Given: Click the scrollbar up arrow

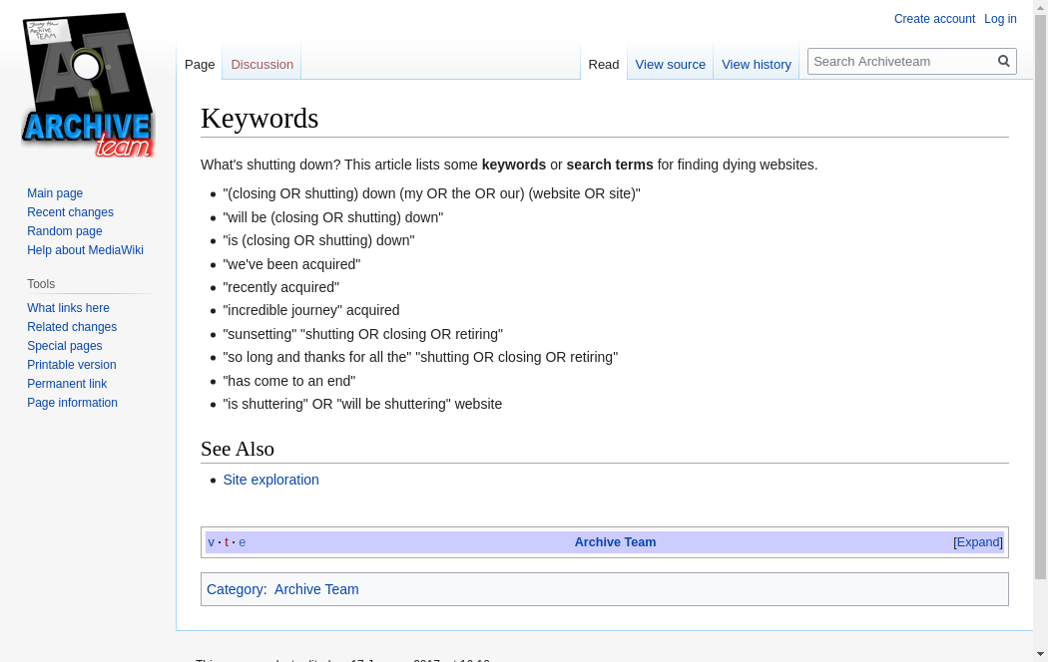Looking at the screenshot, I should click(x=1040, y=7).
